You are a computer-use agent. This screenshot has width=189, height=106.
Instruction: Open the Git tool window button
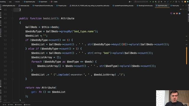(4, 105)
